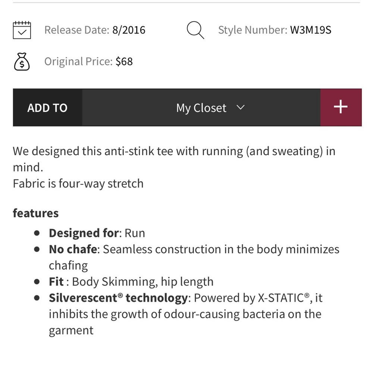The width and height of the screenshot is (373, 373).
Task: Select the Original Price $68 label
Action: point(88,61)
